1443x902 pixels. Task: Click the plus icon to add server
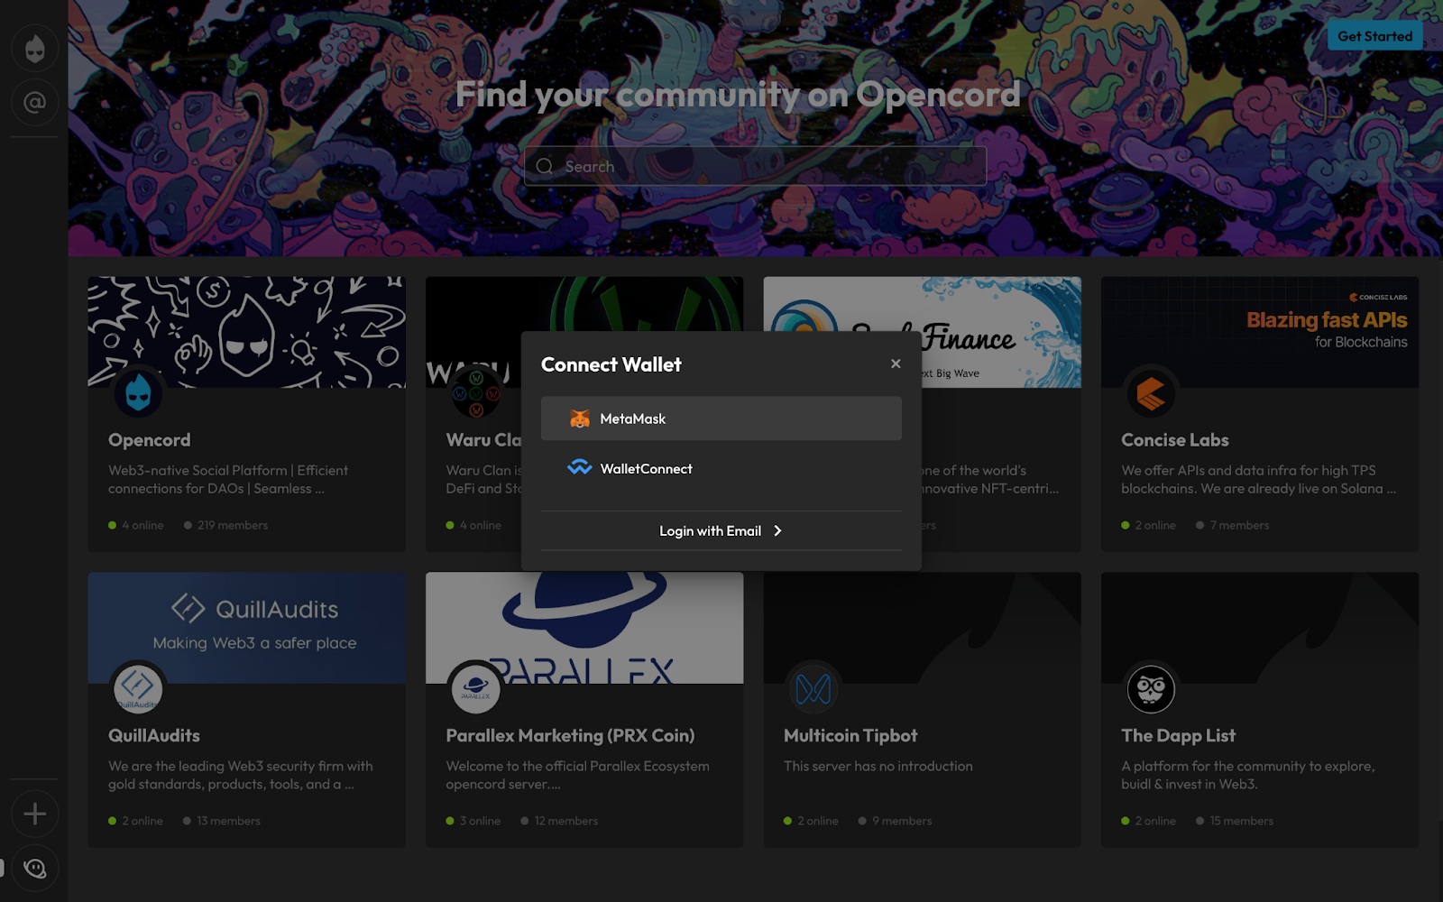click(x=34, y=814)
